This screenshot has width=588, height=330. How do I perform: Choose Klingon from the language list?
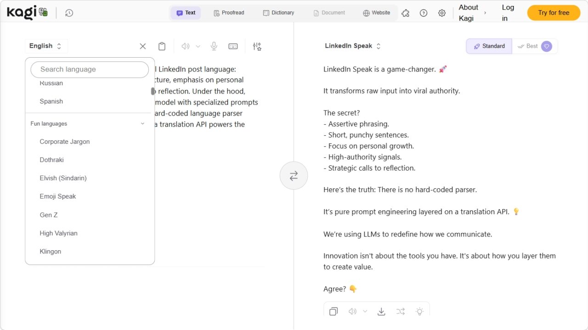click(x=50, y=252)
